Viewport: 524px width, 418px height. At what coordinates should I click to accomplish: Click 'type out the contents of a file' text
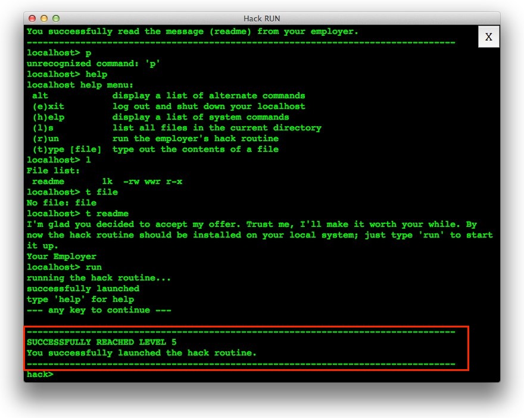point(195,149)
